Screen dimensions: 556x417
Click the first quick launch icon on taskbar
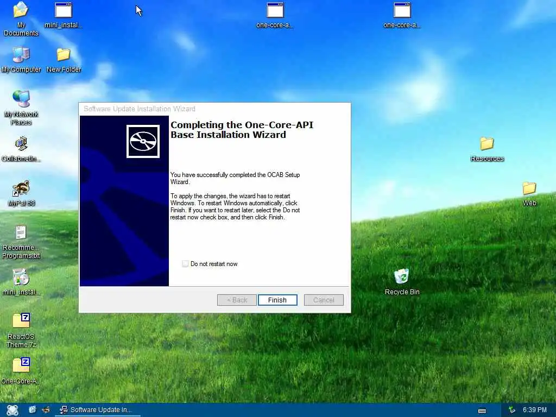pyautogui.click(x=32, y=409)
